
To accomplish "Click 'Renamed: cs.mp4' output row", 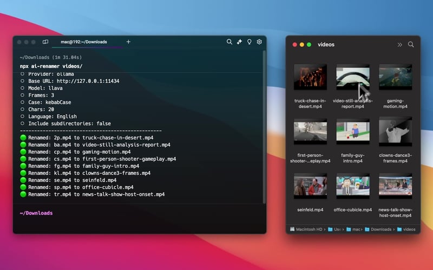I will pyautogui.click(x=98, y=159).
